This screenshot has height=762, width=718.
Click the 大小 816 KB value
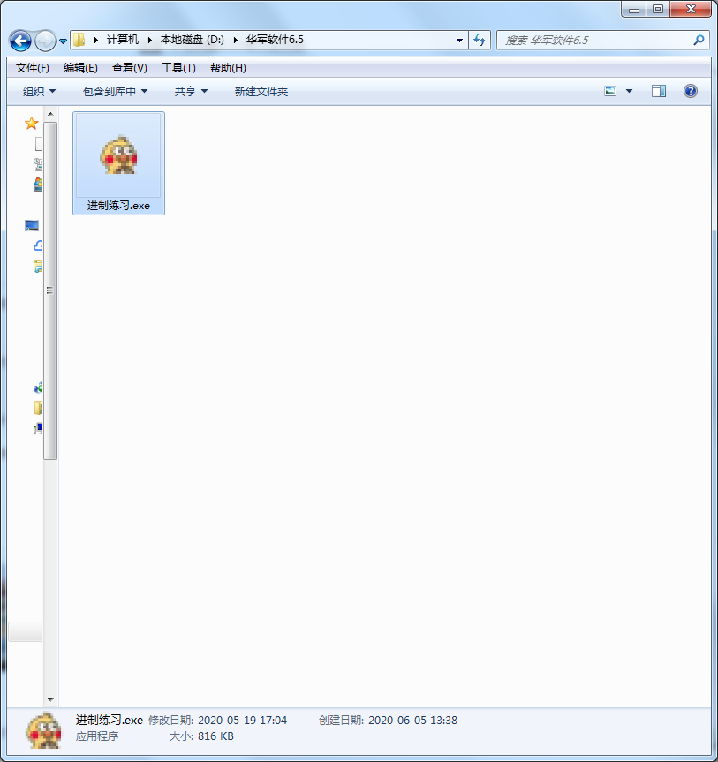tap(215, 736)
